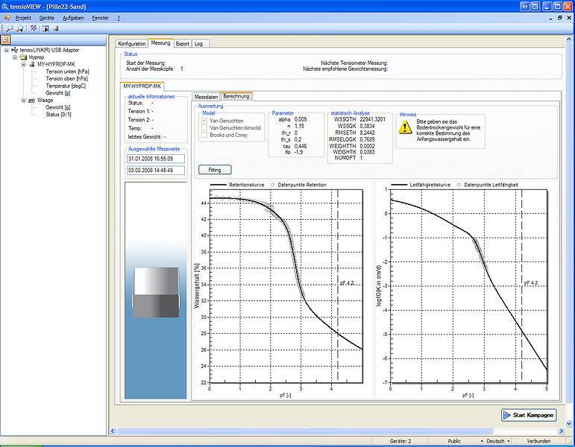Click the alpha parameter value 0,009
Image resolution: width=575 pixels, height=447 pixels.
click(x=301, y=119)
